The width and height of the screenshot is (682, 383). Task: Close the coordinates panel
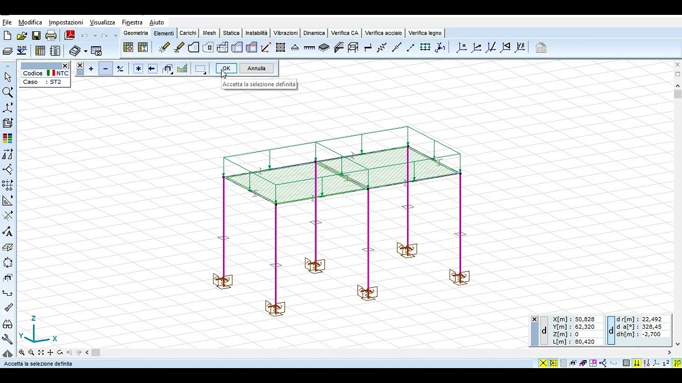[x=534, y=319]
